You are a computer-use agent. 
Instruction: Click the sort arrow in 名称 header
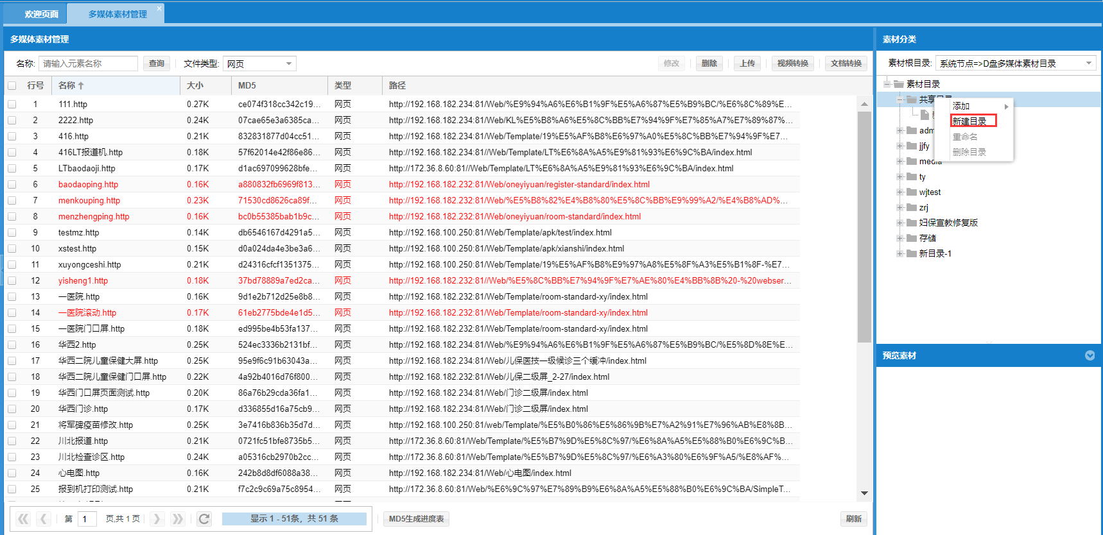click(x=81, y=85)
